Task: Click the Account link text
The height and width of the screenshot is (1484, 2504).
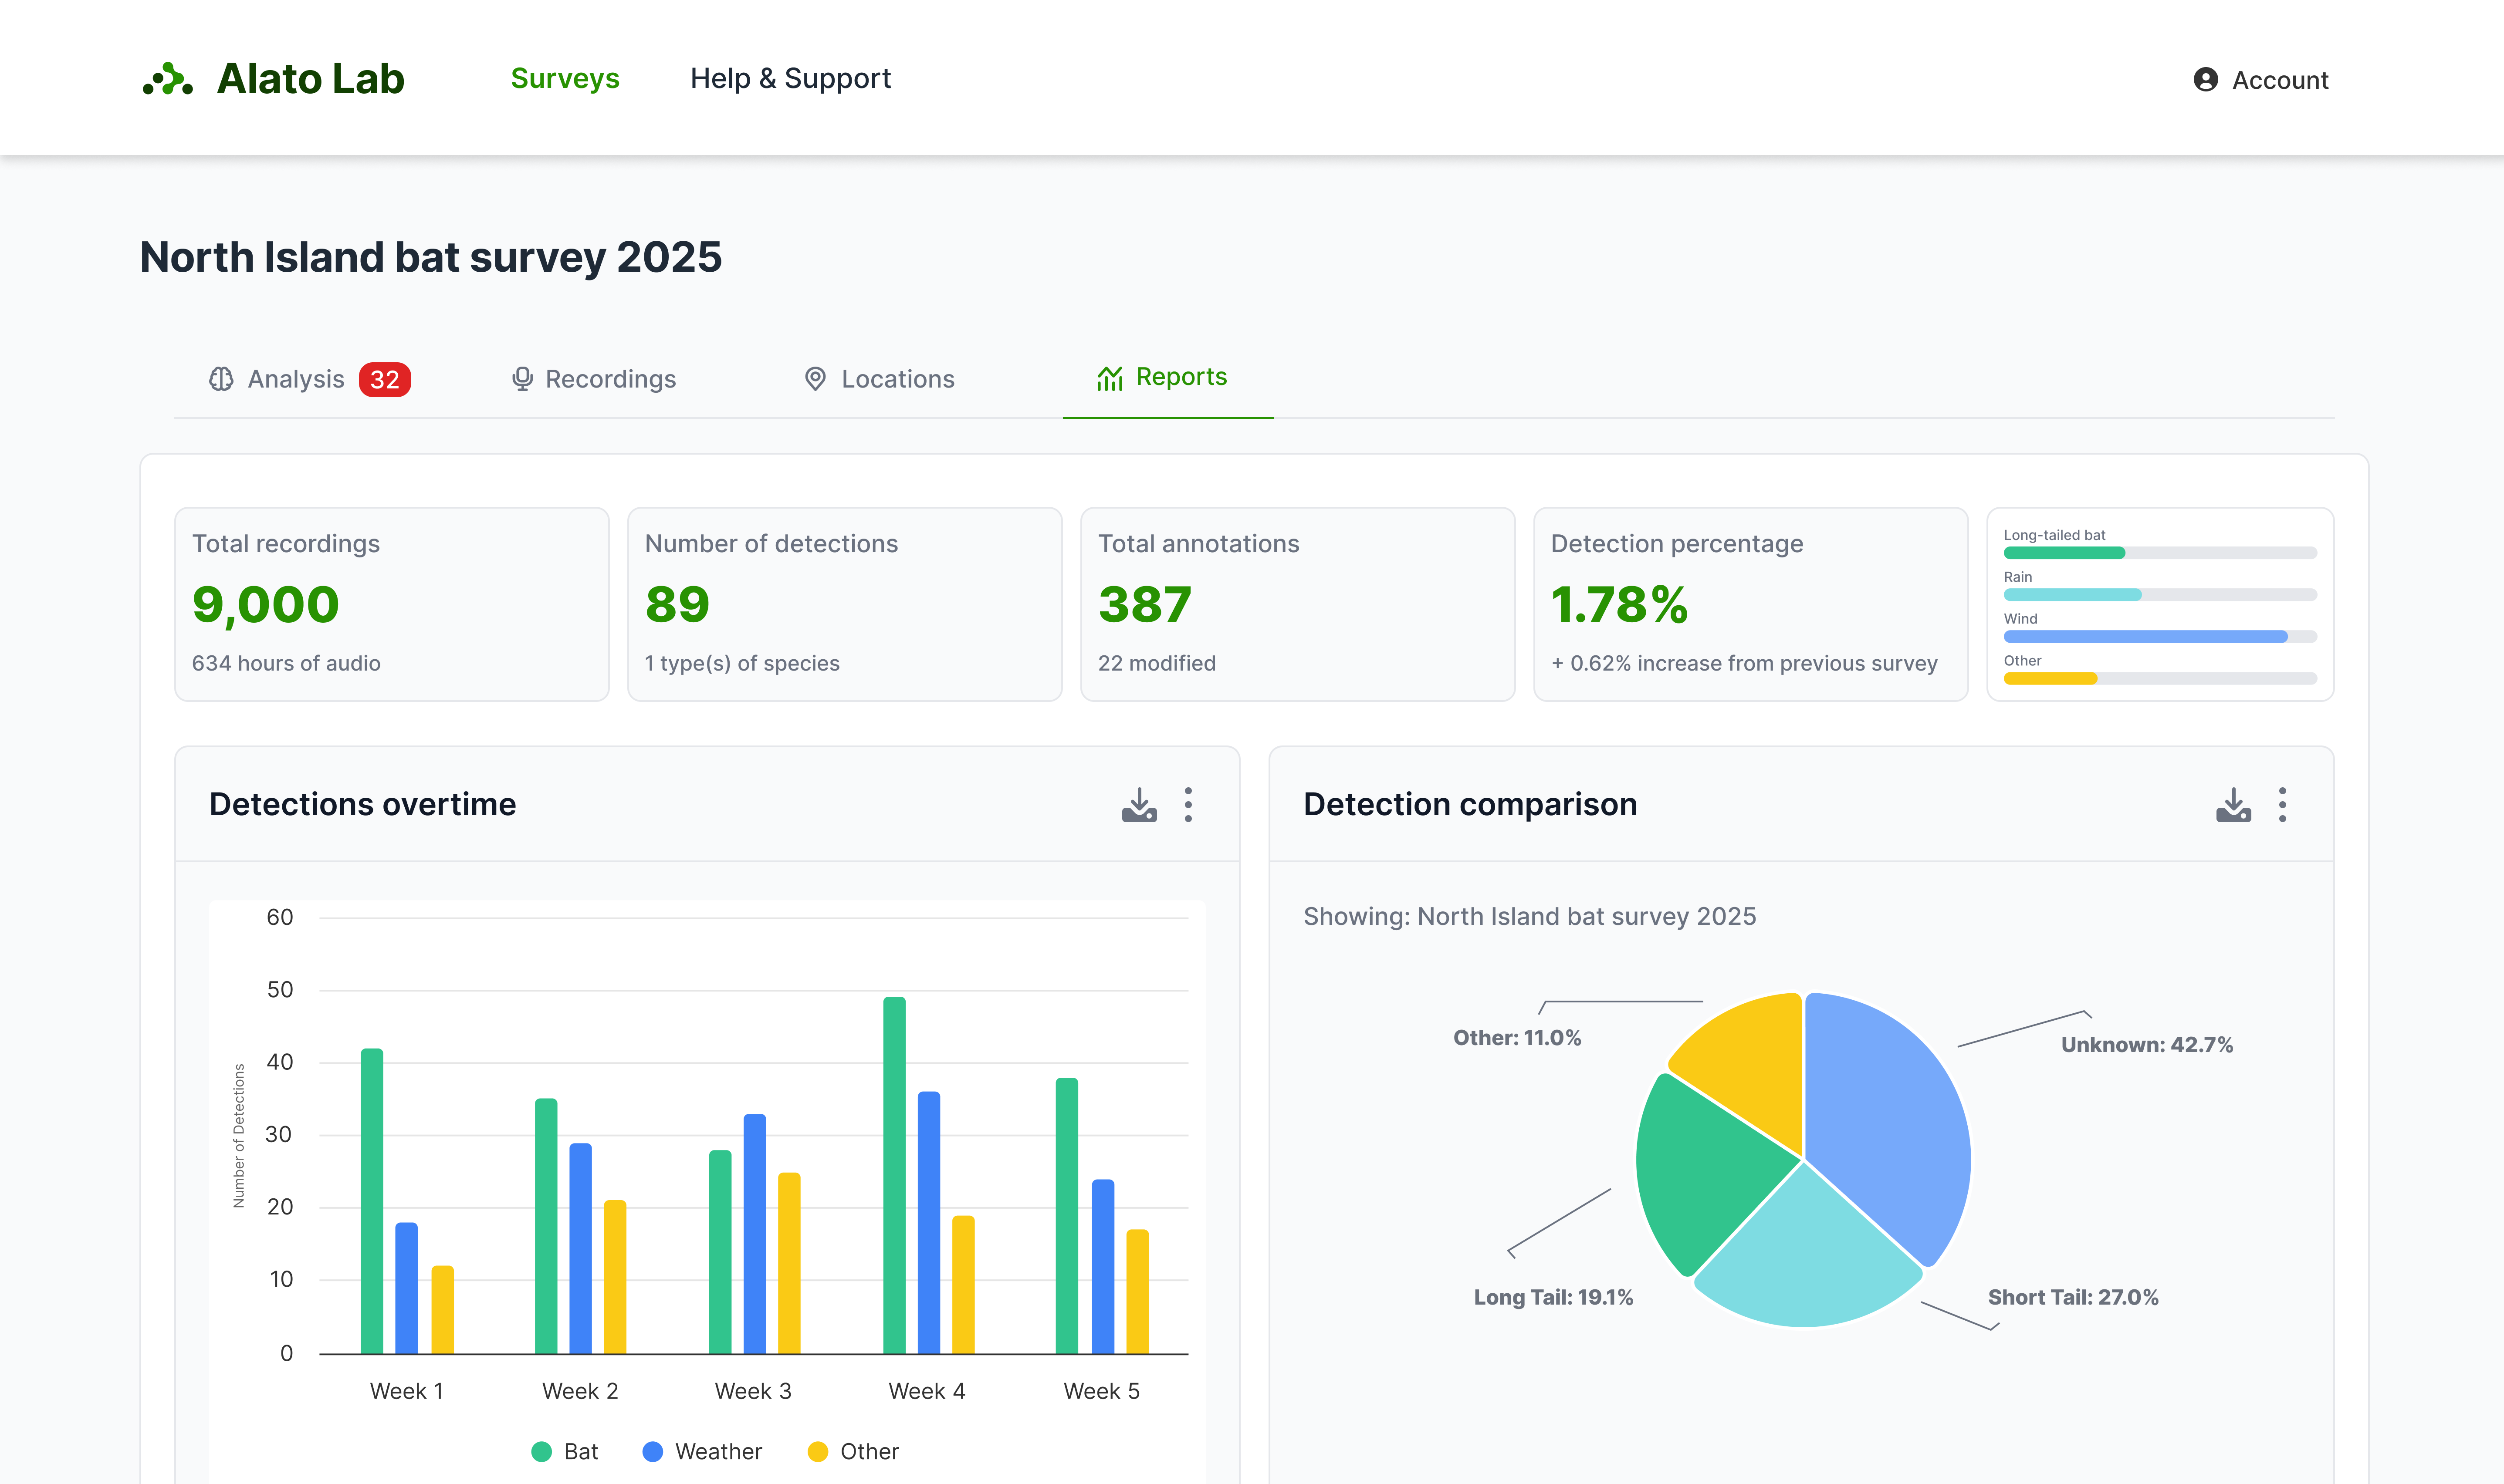Action: click(2280, 80)
